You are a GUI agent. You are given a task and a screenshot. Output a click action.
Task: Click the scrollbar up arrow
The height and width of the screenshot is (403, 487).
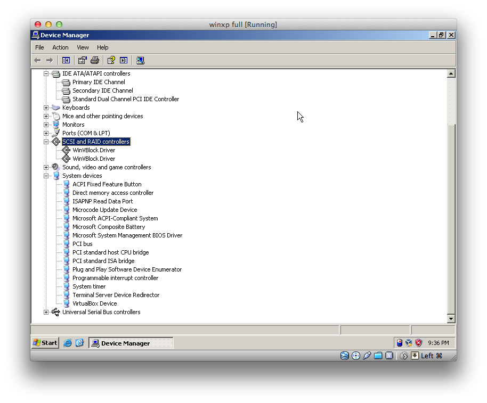451,73
